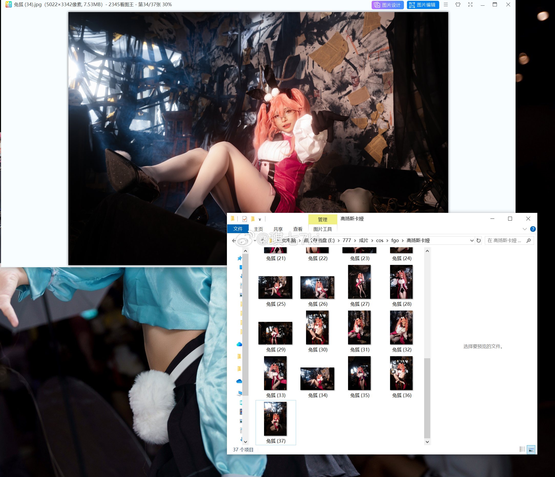The image size is (555, 477).
Task: Switch to the 查看 ribbon tab
Action: click(x=298, y=229)
